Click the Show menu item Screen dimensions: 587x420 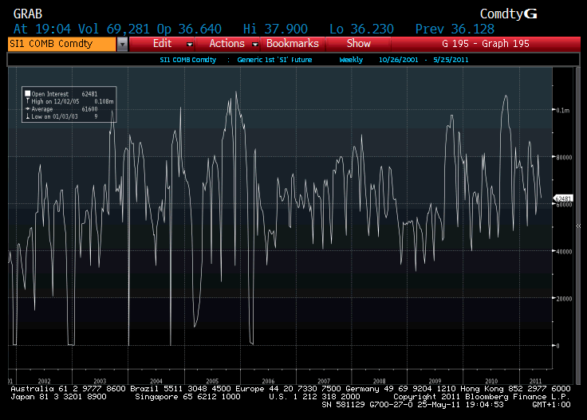[358, 44]
